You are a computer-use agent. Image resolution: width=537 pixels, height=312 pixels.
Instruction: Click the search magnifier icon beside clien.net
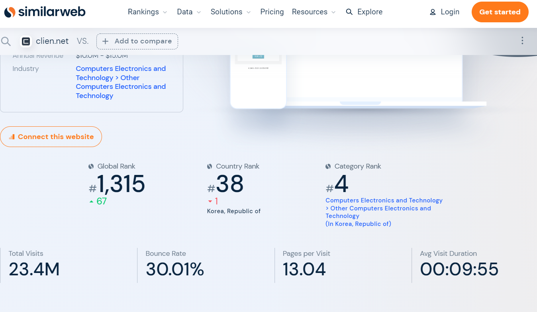6,41
